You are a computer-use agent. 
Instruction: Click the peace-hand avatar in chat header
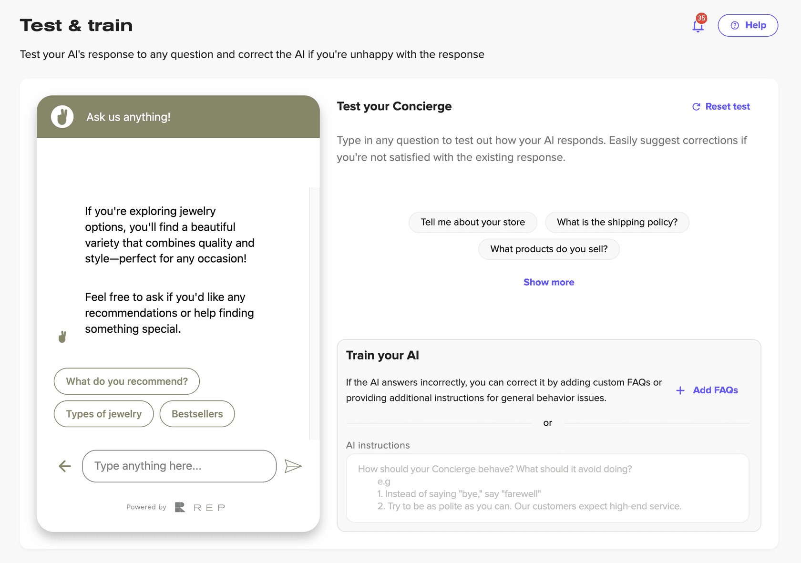62,117
